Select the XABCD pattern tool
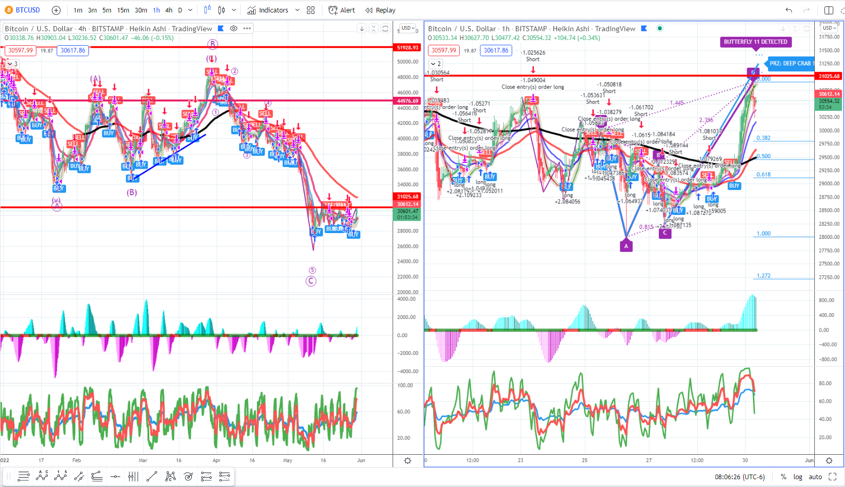The image size is (845, 487). (170, 476)
